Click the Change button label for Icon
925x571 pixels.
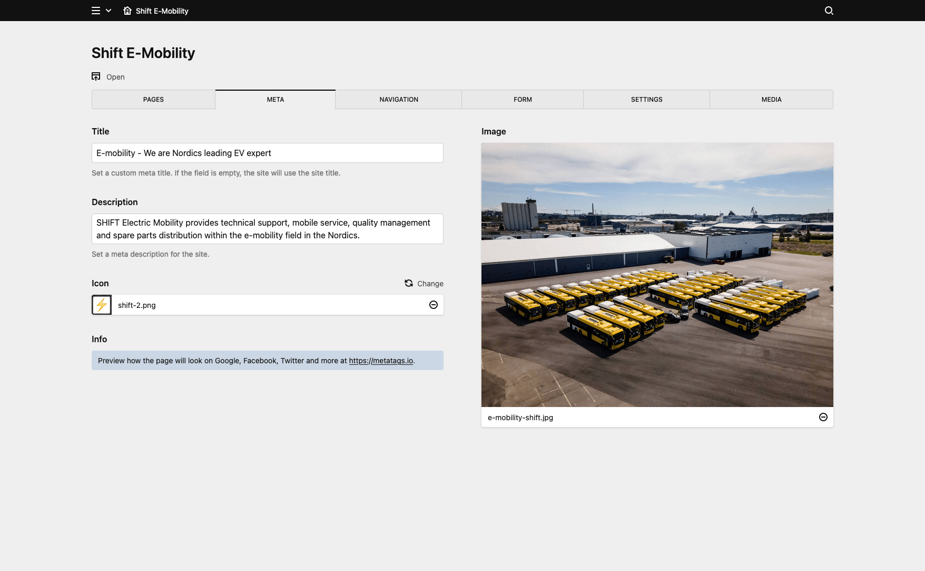coord(430,284)
